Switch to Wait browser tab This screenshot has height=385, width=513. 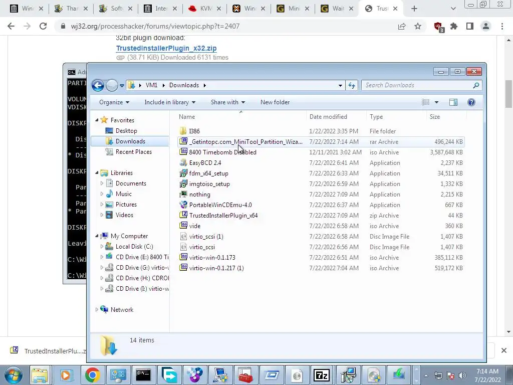[x=337, y=9]
